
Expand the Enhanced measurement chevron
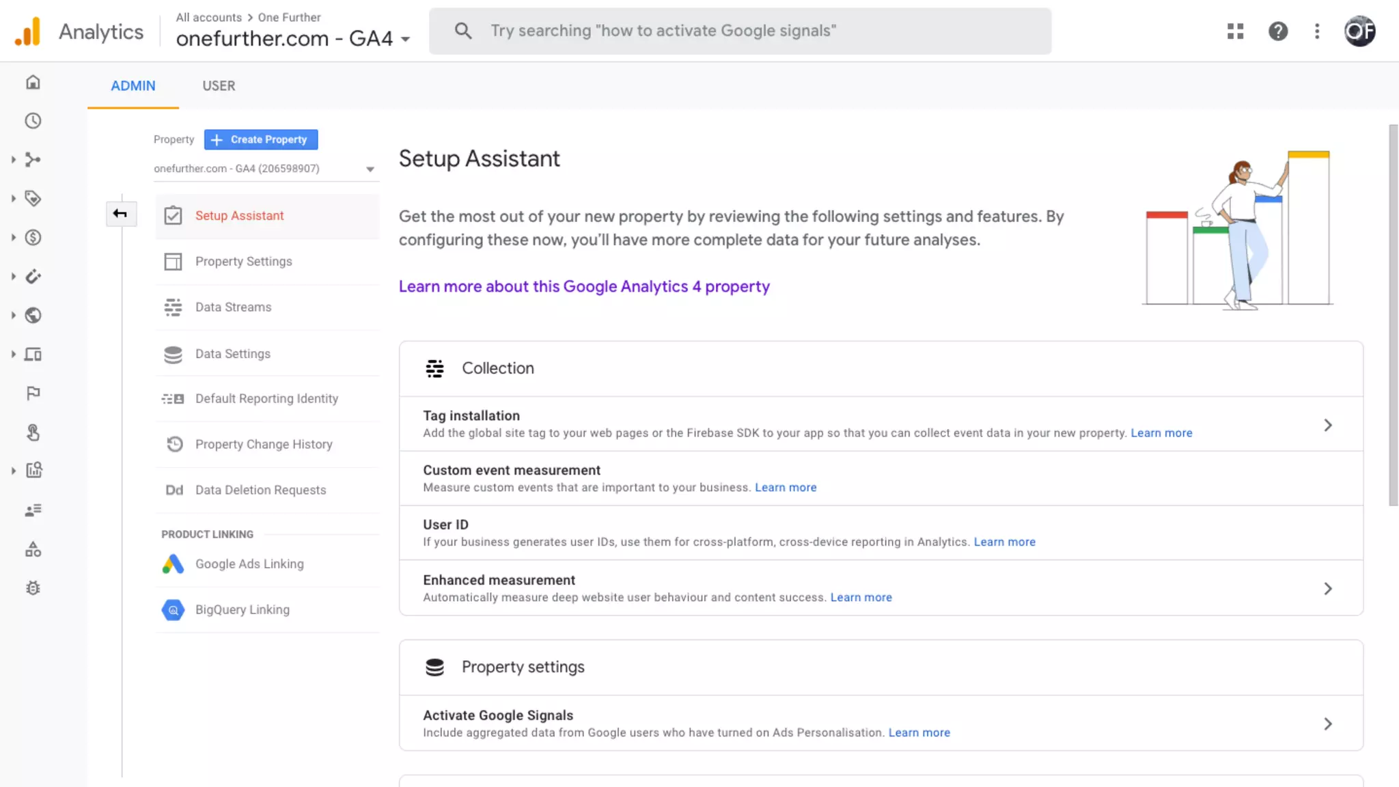[x=1327, y=588]
